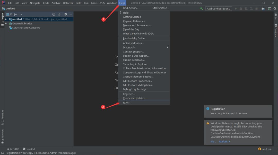Screen dimensions: 278x155
Task: Open the Run menu
Action: coord(86,3)
